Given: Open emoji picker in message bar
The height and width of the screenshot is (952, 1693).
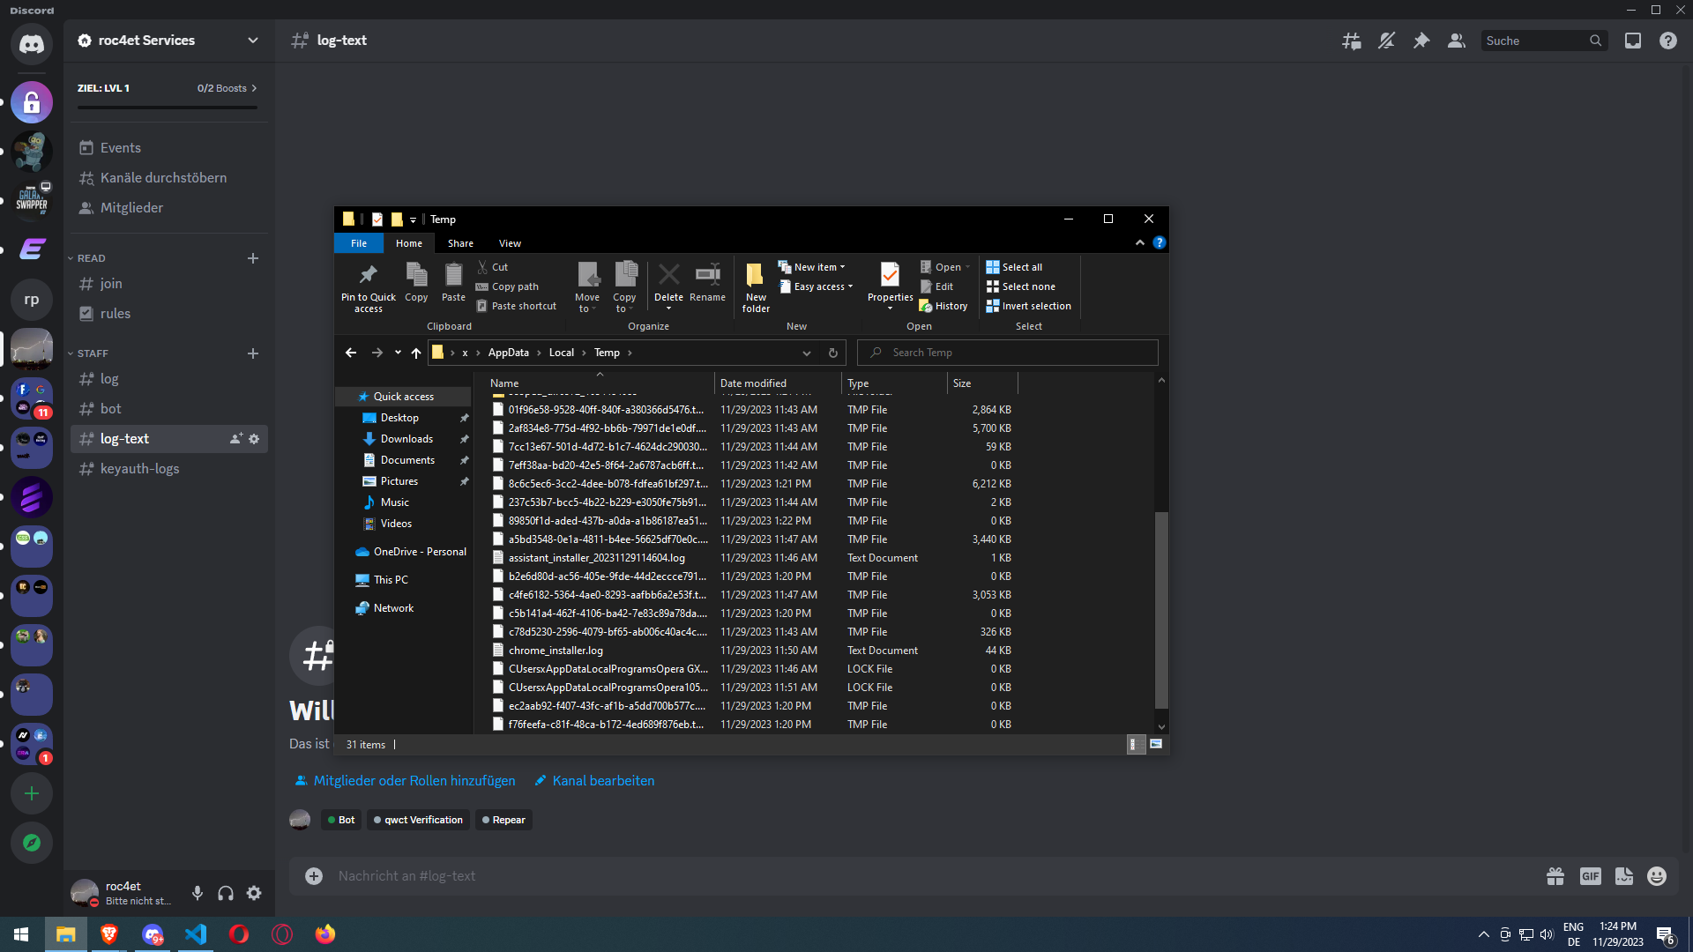Looking at the screenshot, I should point(1657,876).
